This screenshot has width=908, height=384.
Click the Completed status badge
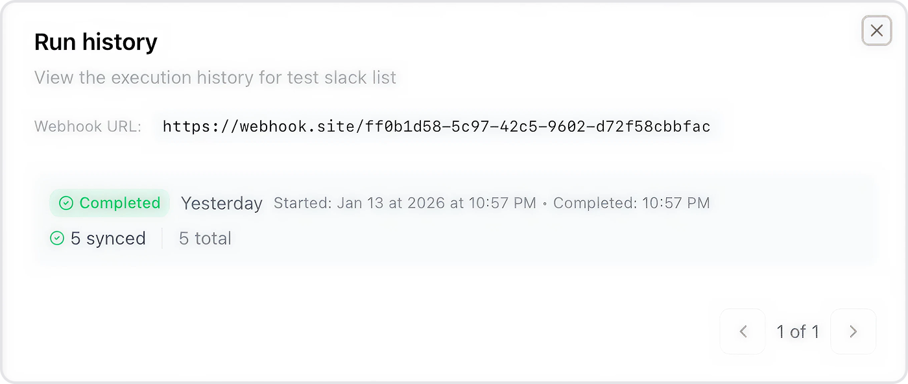tap(109, 203)
